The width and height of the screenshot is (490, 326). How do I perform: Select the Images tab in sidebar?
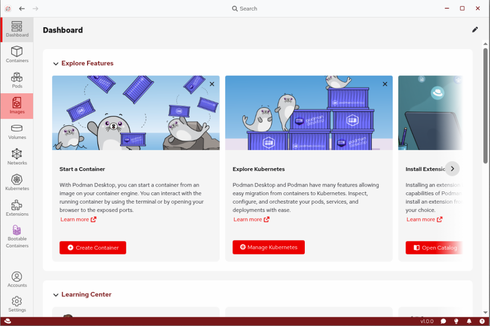coord(17,106)
